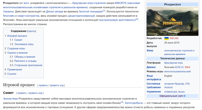Screen dimensions: 202x110
Task: Open footnote reference 1 in intro paragraph
Action: coord(104,11)
